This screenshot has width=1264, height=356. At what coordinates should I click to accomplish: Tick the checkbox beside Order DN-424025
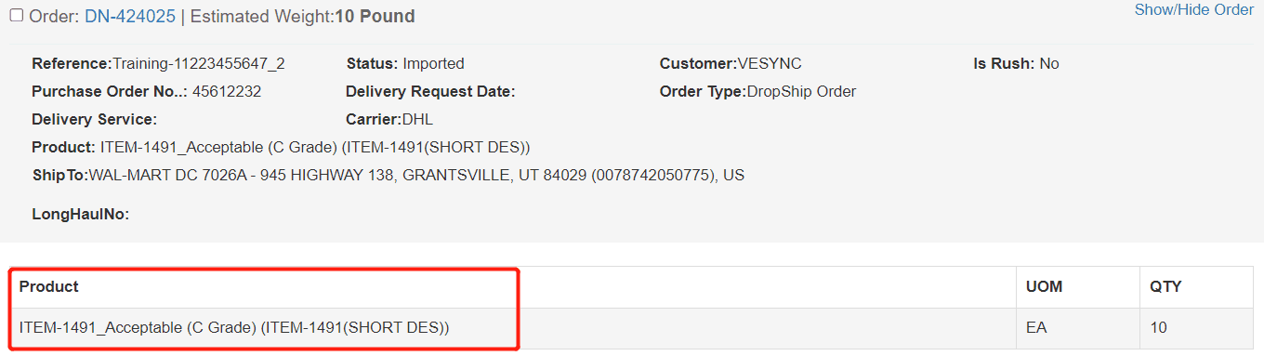click(x=16, y=16)
